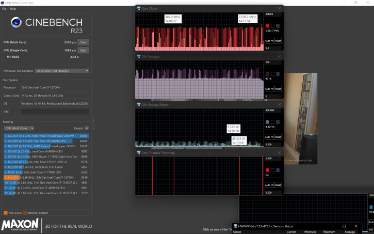Click into the empty Info field
Viewport: 374px width, 234px height.
coord(55,112)
